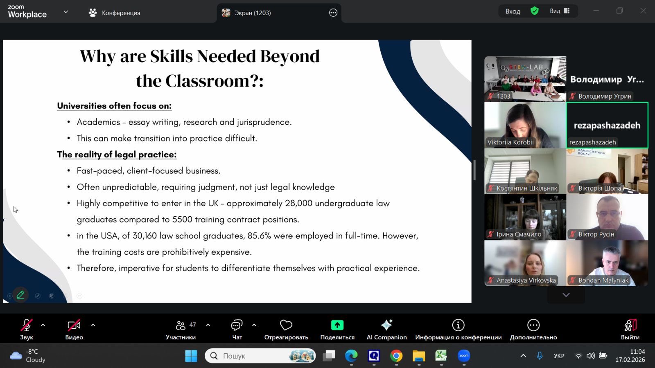Switch to the Экран (1203) tab

pos(262,13)
